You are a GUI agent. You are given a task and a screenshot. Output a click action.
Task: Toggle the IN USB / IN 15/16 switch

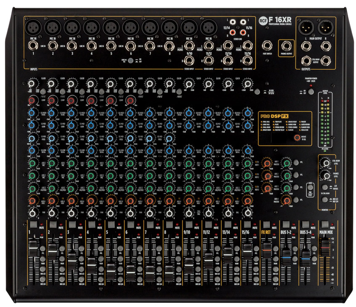coord(257,92)
